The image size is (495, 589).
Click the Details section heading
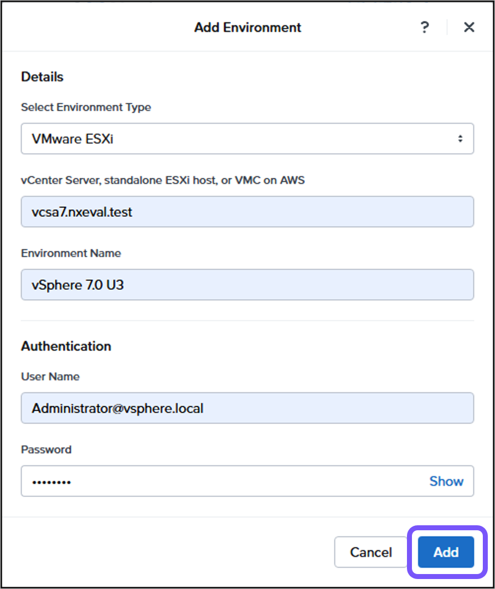coord(42,77)
